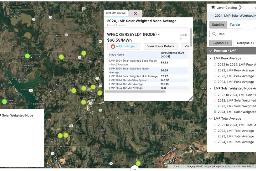Click the partially hidden Vie button
256x171 pixels.
pyautogui.click(x=185, y=46)
